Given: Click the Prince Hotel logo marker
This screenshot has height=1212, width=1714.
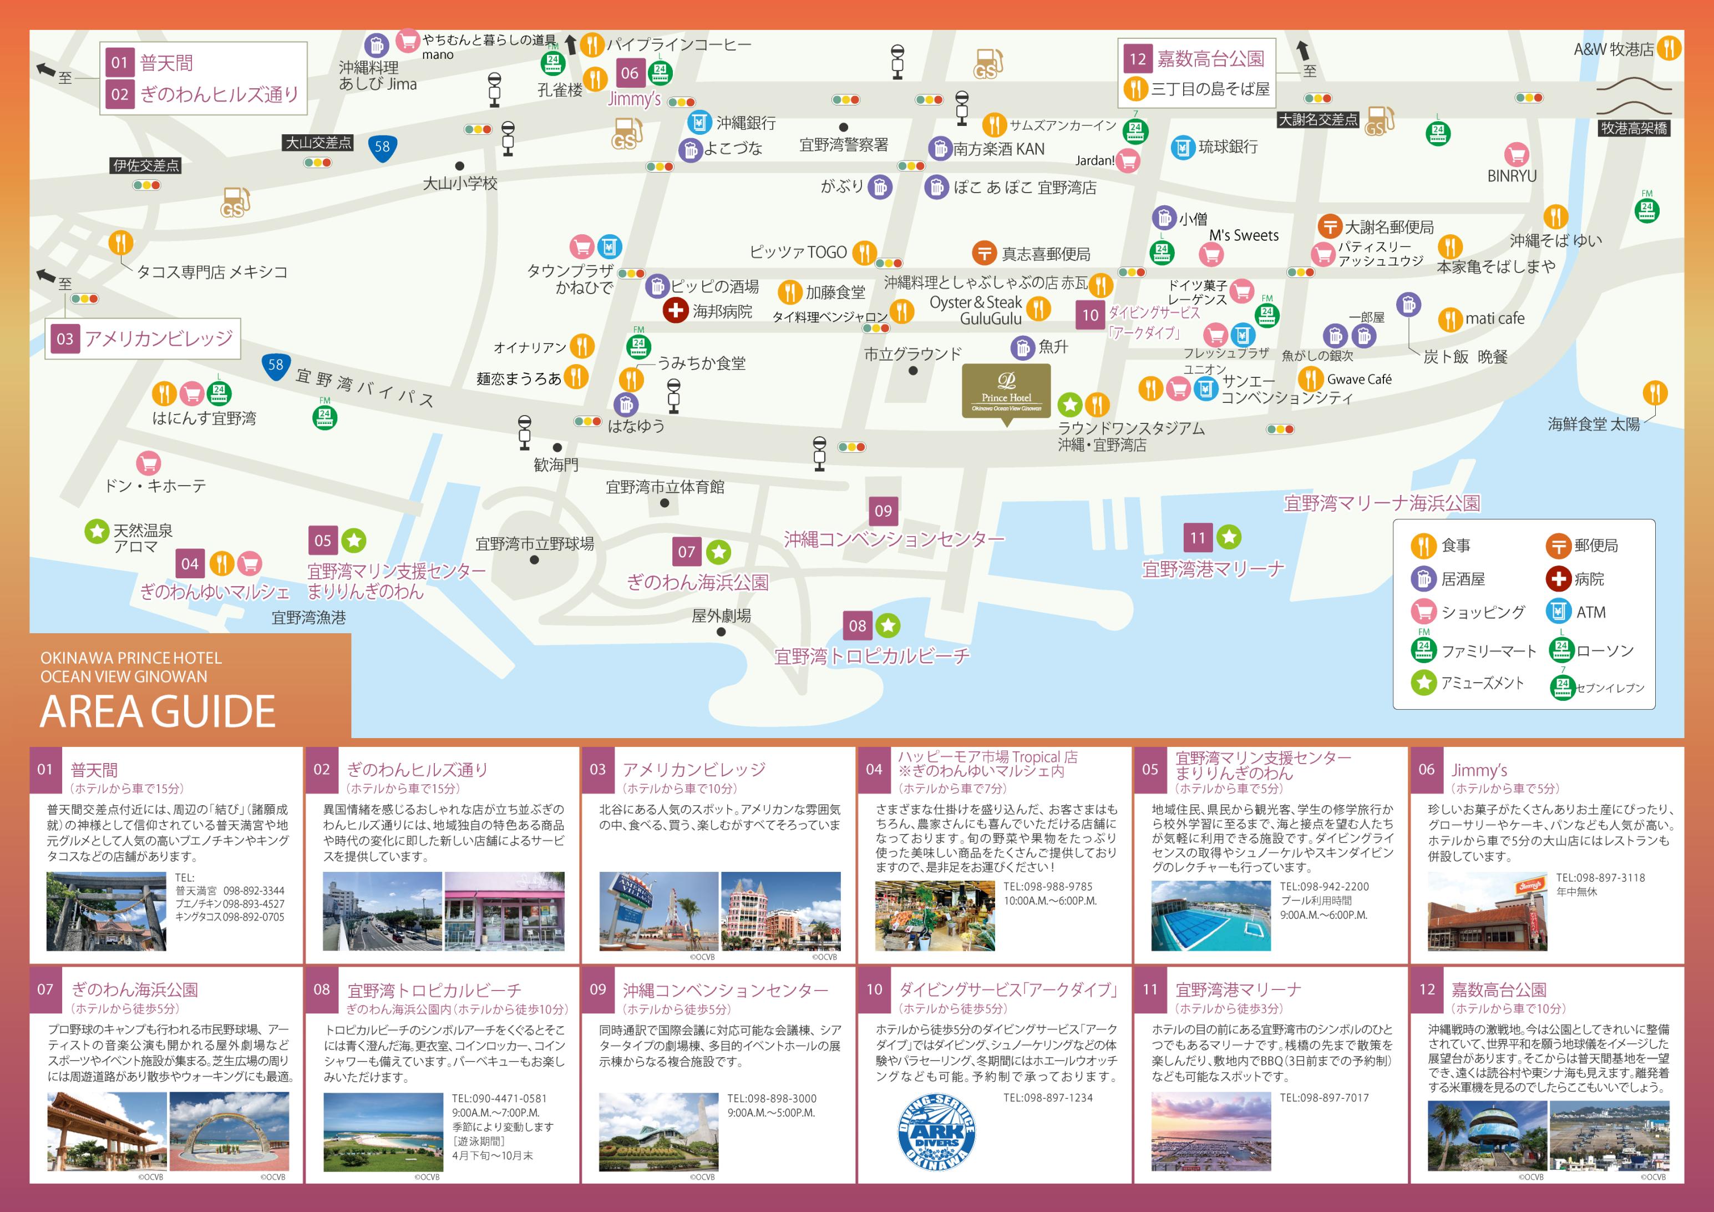Looking at the screenshot, I should (x=1006, y=391).
